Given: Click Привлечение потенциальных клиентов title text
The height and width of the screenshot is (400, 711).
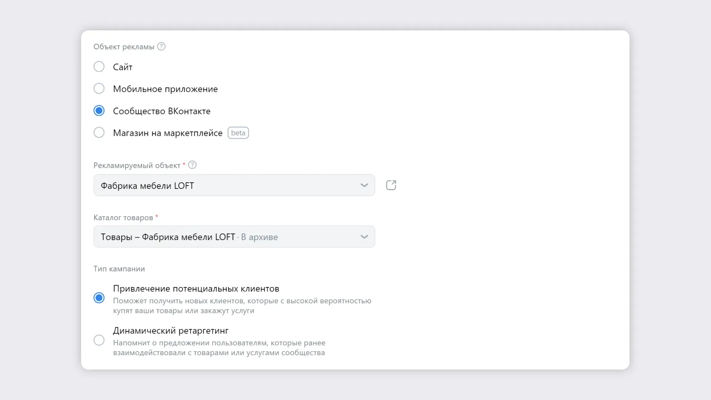Looking at the screenshot, I should coord(196,289).
